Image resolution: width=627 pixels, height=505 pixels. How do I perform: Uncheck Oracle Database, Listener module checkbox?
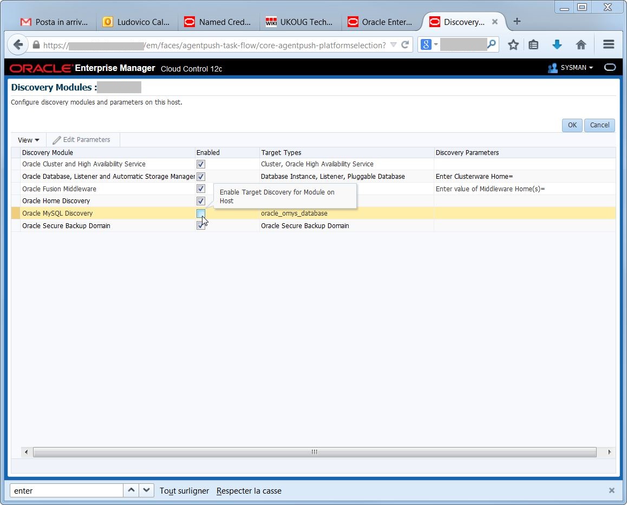(x=201, y=177)
